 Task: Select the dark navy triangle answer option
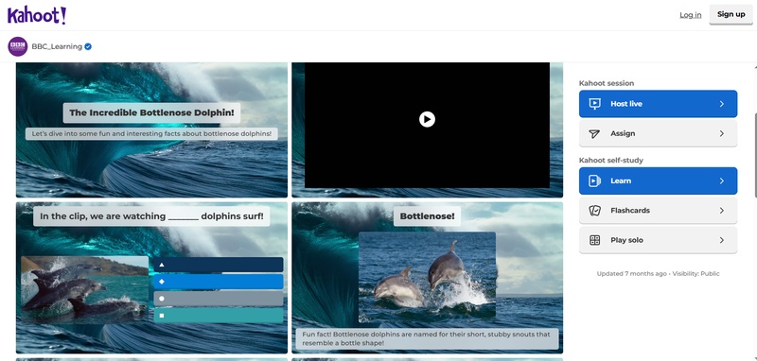(x=219, y=265)
